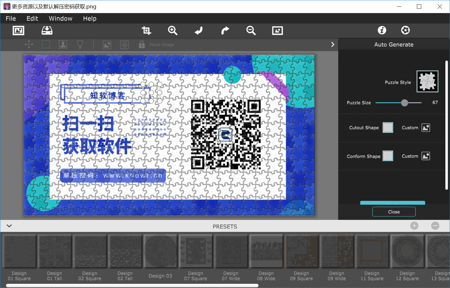Click the Undo arrow icon
Screen dimensions: 450x288
(199, 30)
